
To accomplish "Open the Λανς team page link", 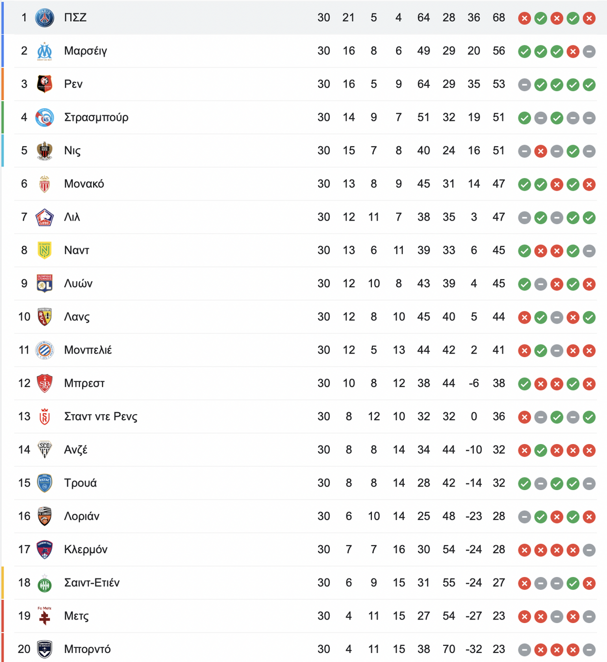I will click(x=77, y=317).
